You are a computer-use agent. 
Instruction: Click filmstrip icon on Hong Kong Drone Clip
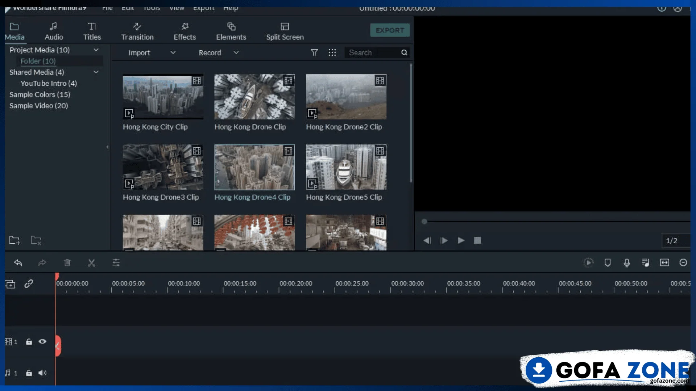click(289, 80)
